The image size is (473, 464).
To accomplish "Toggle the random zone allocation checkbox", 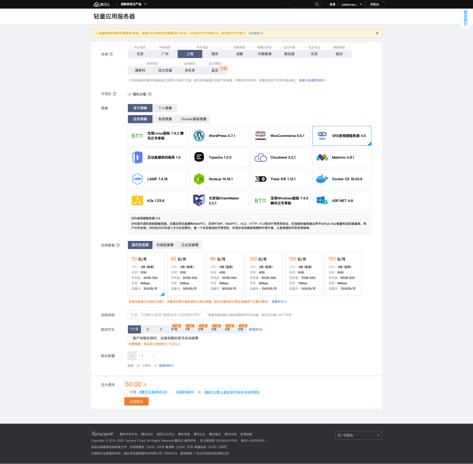I will 130,94.
